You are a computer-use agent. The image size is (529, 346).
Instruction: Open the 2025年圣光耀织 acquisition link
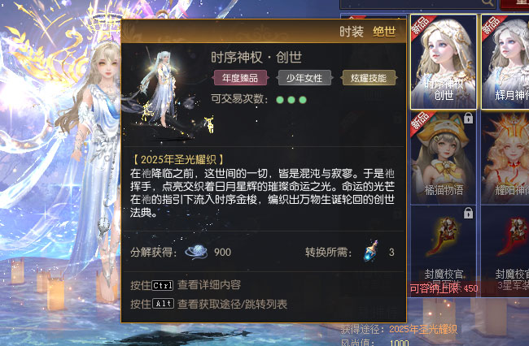423,329
